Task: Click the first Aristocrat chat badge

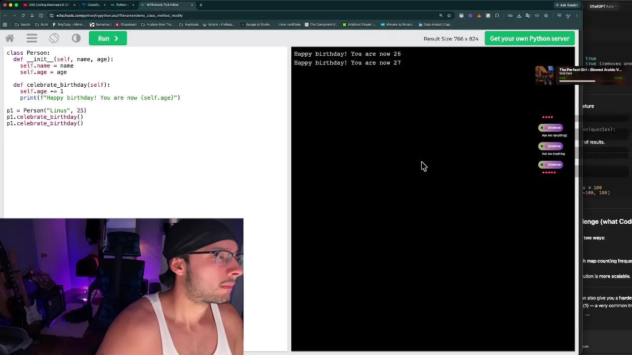Action: (x=551, y=128)
